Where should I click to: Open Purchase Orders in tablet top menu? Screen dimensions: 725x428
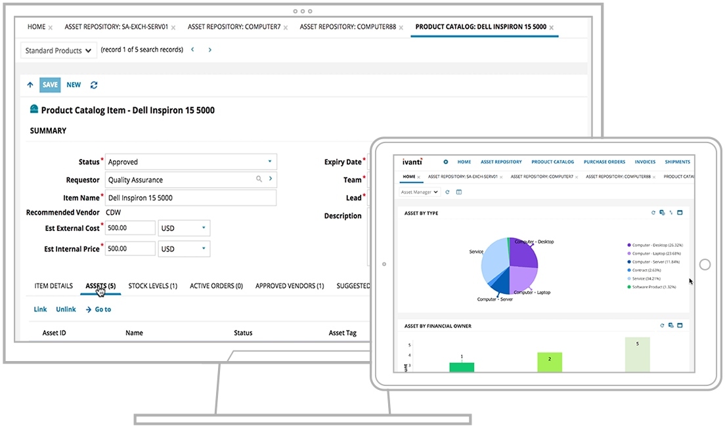click(x=604, y=161)
